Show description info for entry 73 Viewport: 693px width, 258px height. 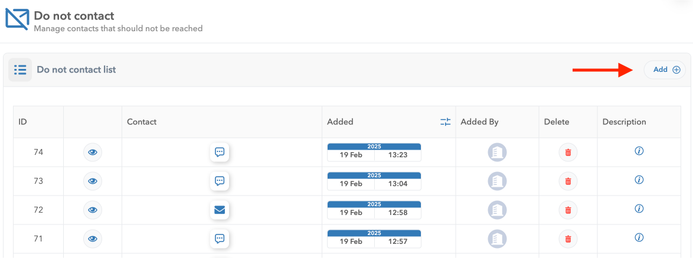(x=639, y=180)
